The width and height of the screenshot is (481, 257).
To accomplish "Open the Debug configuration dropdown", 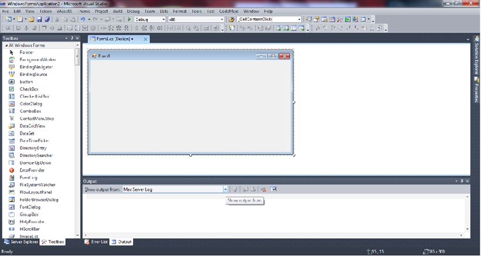I will tap(164, 19).
